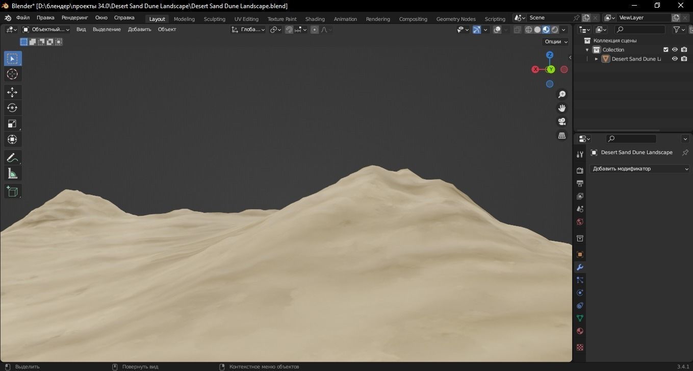The width and height of the screenshot is (693, 371).
Task: Switch to rendered viewport shading
Action: pos(555,30)
